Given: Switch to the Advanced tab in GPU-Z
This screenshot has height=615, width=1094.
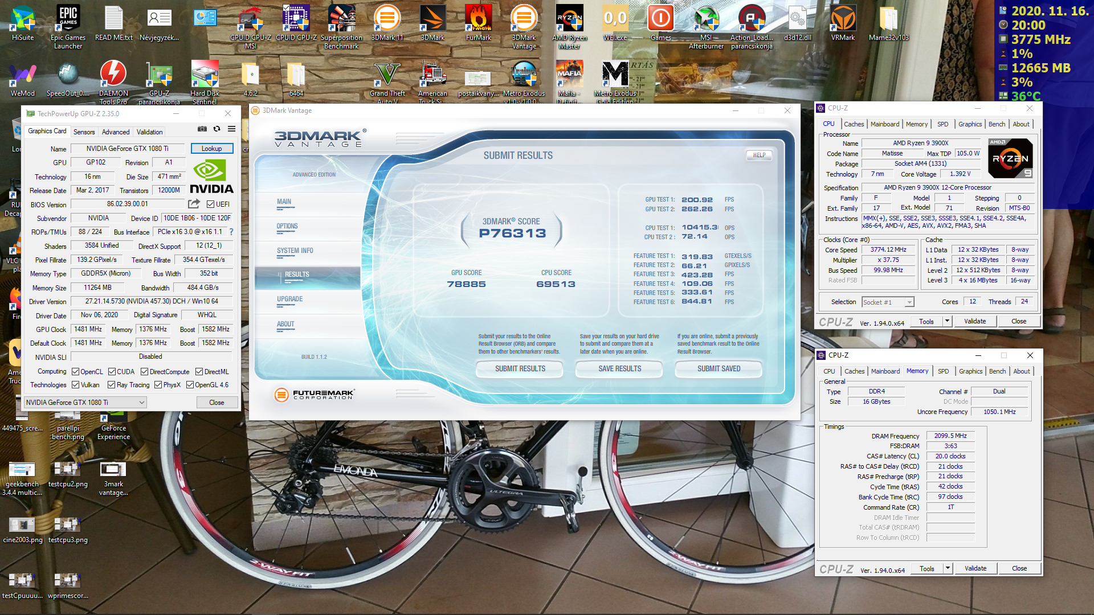Looking at the screenshot, I should pyautogui.click(x=116, y=132).
